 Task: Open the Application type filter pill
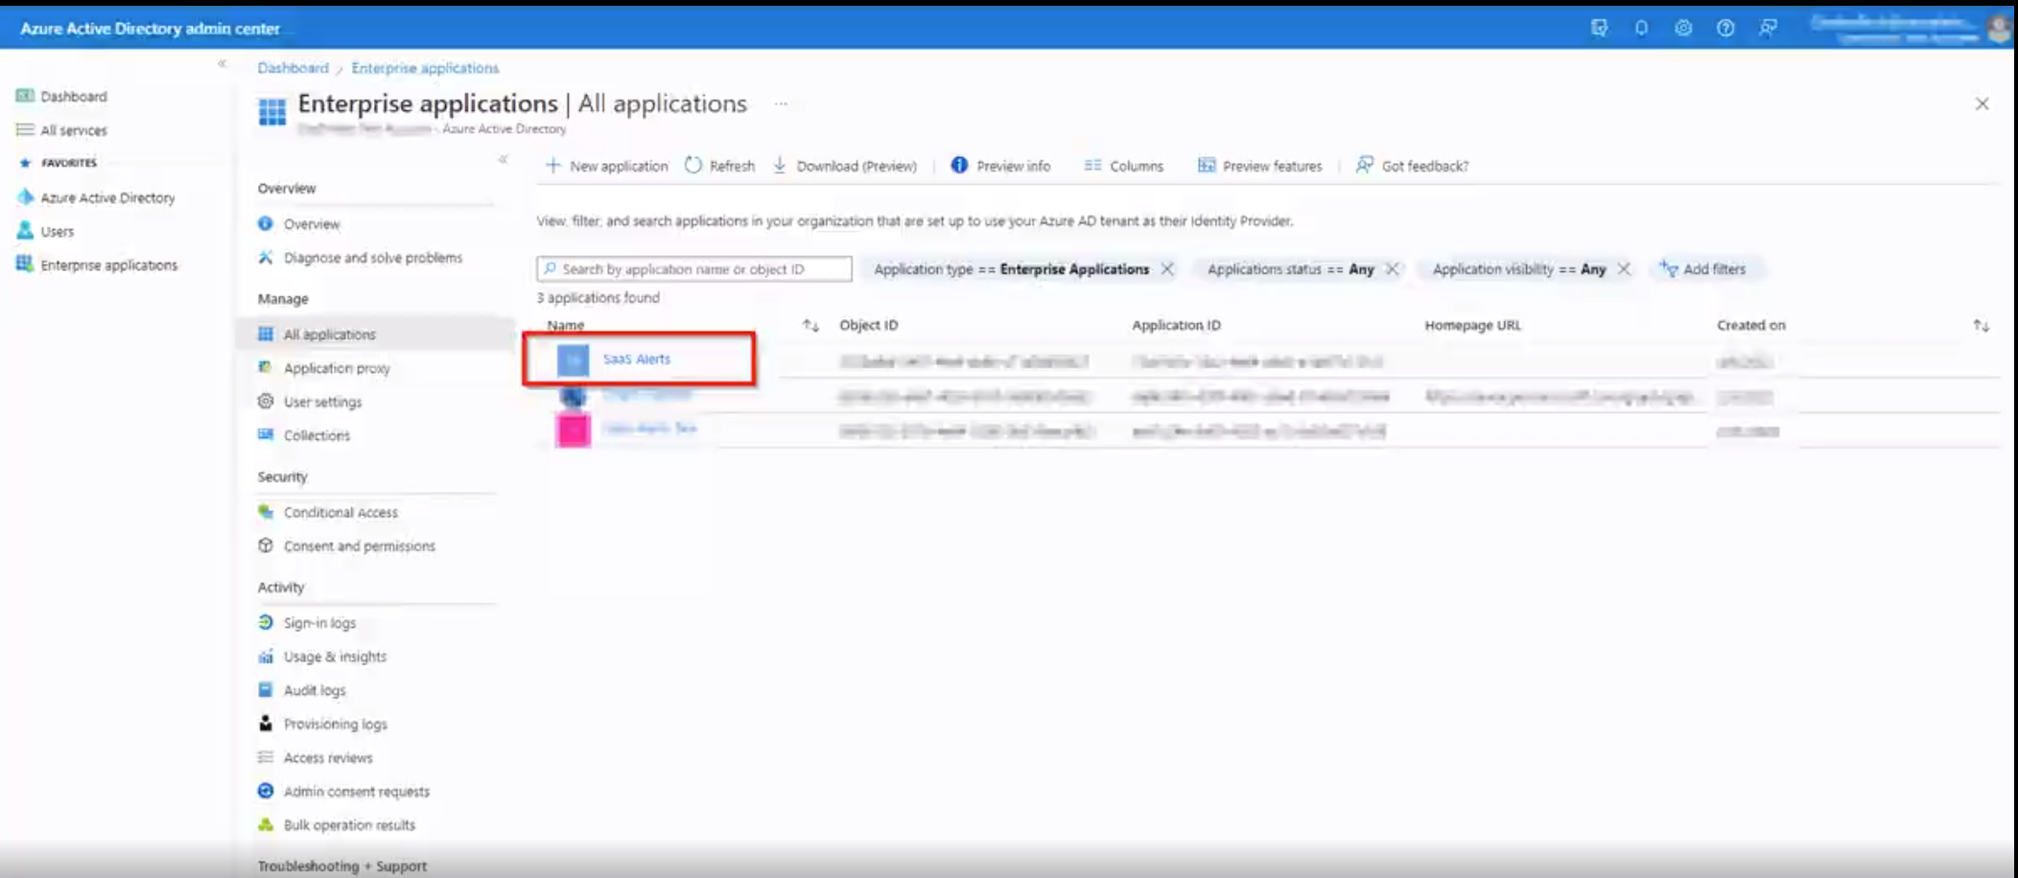pyautogui.click(x=1011, y=269)
